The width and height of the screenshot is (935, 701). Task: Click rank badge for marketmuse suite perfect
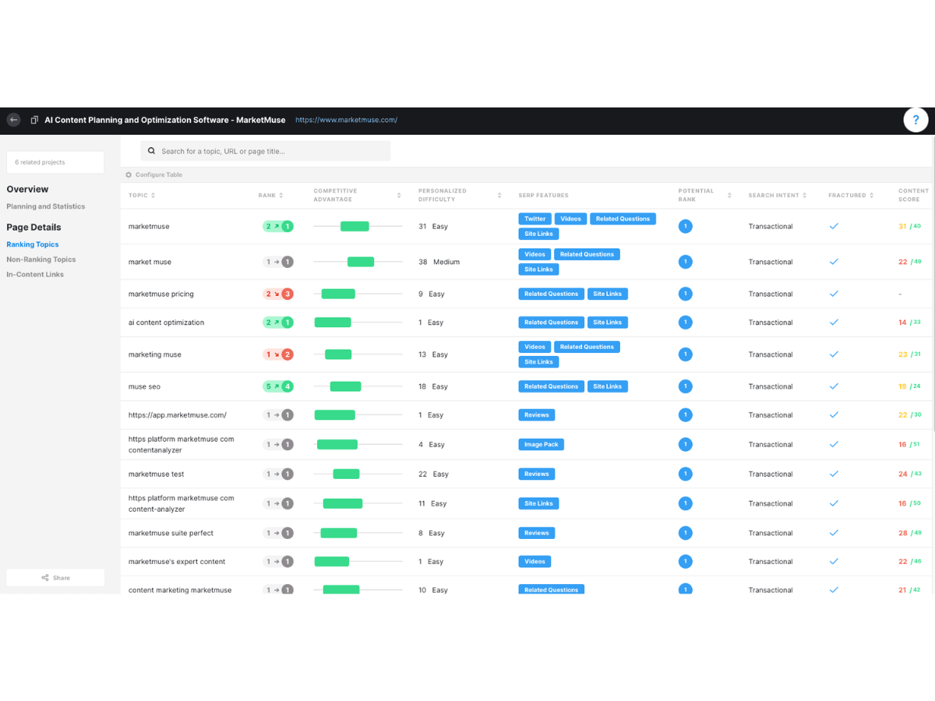(278, 534)
